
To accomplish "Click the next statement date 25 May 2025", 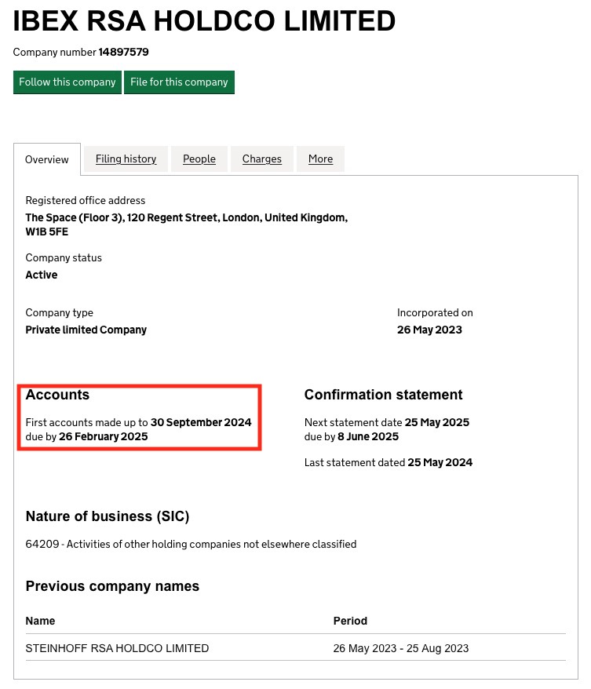I will click(436, 422).
